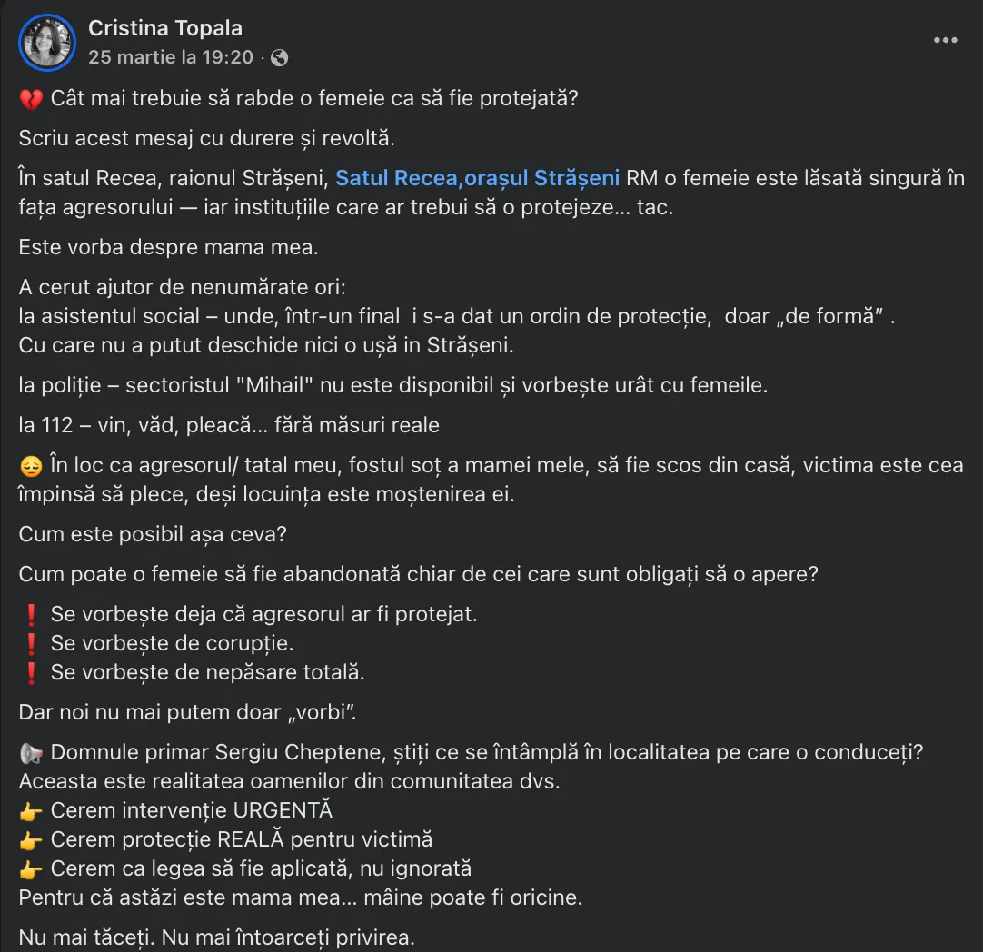Click Cristina Topala's profile picture

[47, 43]
